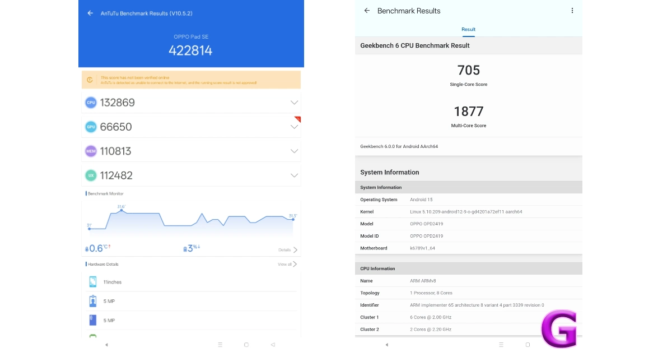The height and width of the screenshot is (352, 672).
Task: Tap the leftmost triangle in Geekbench navigation bar
Action: coord(386,345)
